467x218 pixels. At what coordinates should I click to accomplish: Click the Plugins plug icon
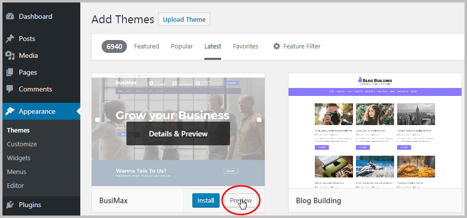coord(10,205)
